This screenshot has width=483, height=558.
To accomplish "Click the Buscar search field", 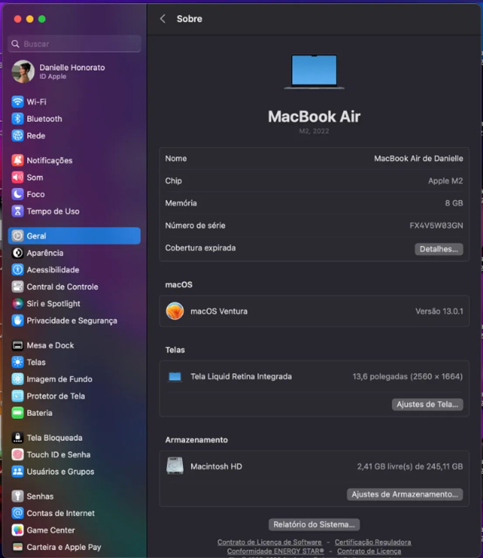I will coord(74,44).
